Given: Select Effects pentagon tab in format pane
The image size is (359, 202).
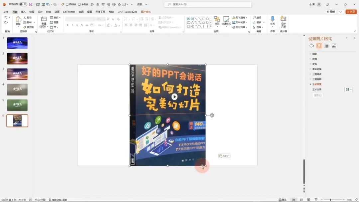Looking at the screenshot, I should 319,46.
